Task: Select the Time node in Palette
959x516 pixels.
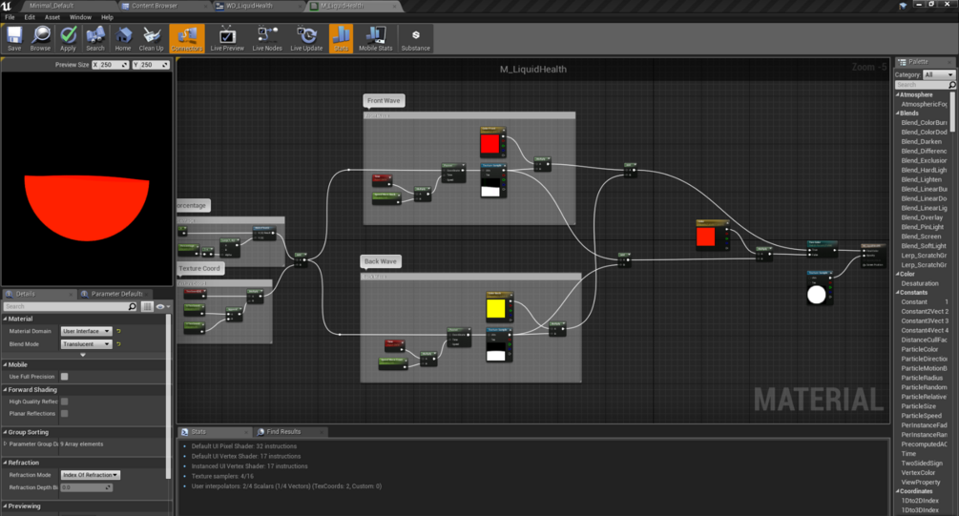Action: click(908, 454)
